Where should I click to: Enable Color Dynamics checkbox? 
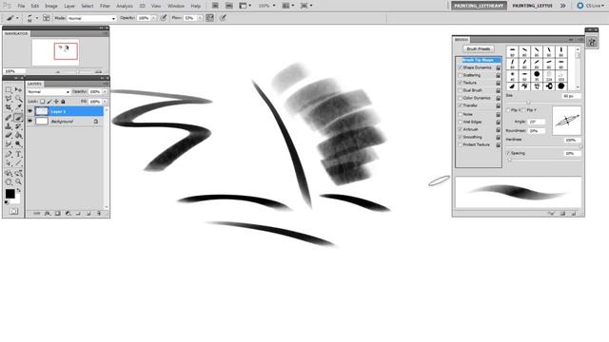coord(461,98)
